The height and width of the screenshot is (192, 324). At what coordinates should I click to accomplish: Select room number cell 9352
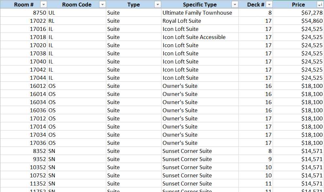[24, 159]
